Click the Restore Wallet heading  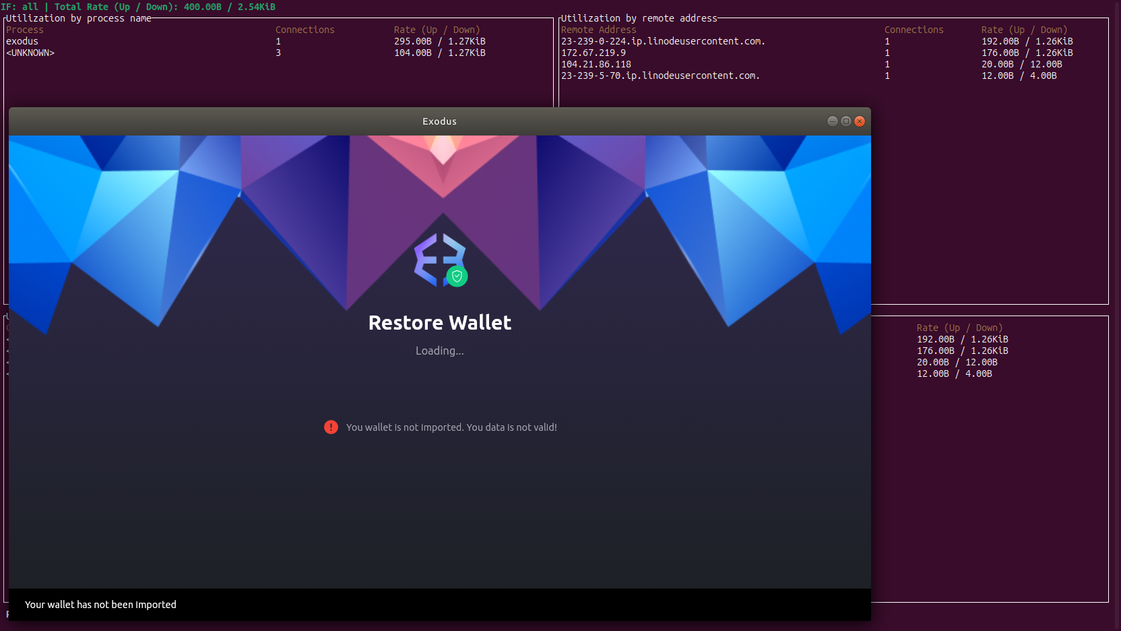[x=440, y=323]
